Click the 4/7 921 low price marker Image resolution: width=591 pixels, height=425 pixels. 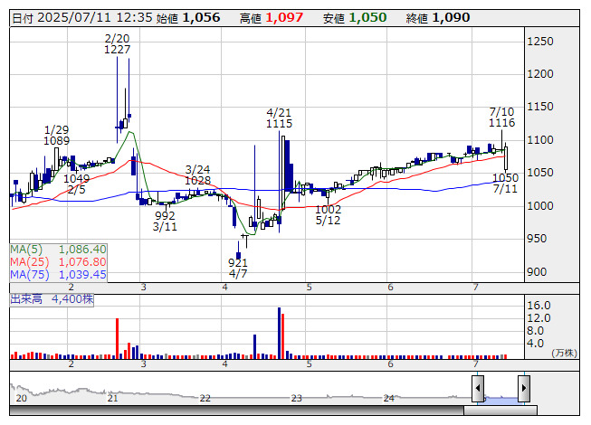point(238,268)
